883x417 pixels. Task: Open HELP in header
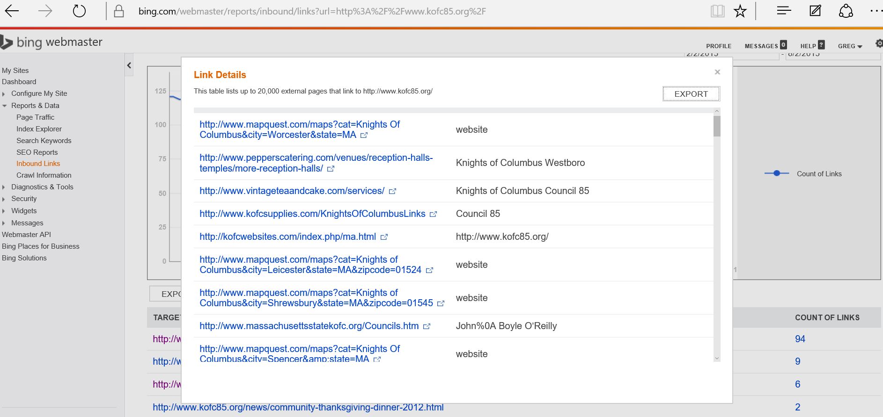coord(808,46)
